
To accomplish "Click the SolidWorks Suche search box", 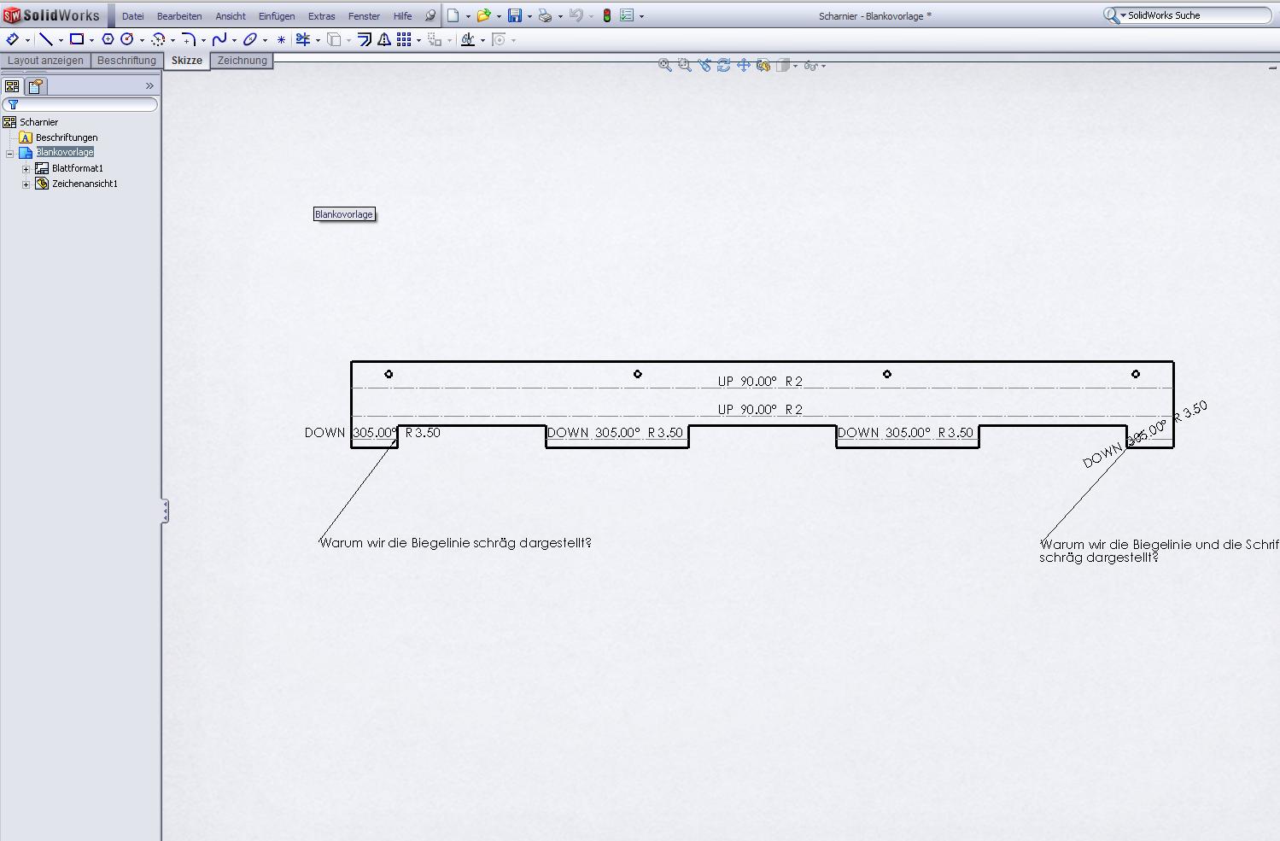I will click(1188, 15).
